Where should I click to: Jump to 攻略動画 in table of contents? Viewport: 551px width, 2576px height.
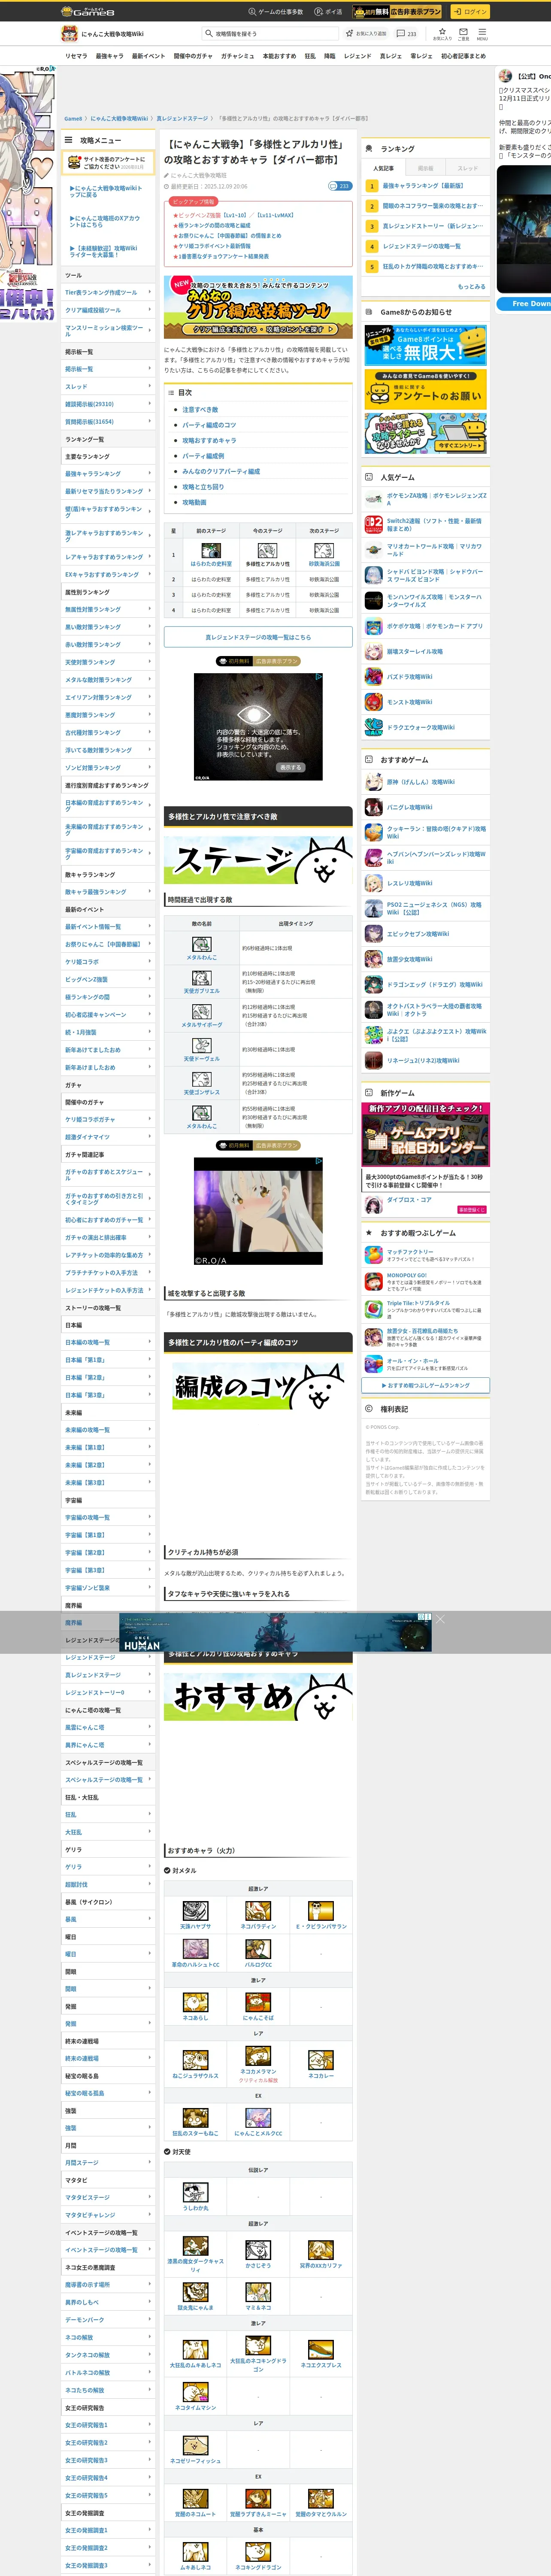coord(194,502)
